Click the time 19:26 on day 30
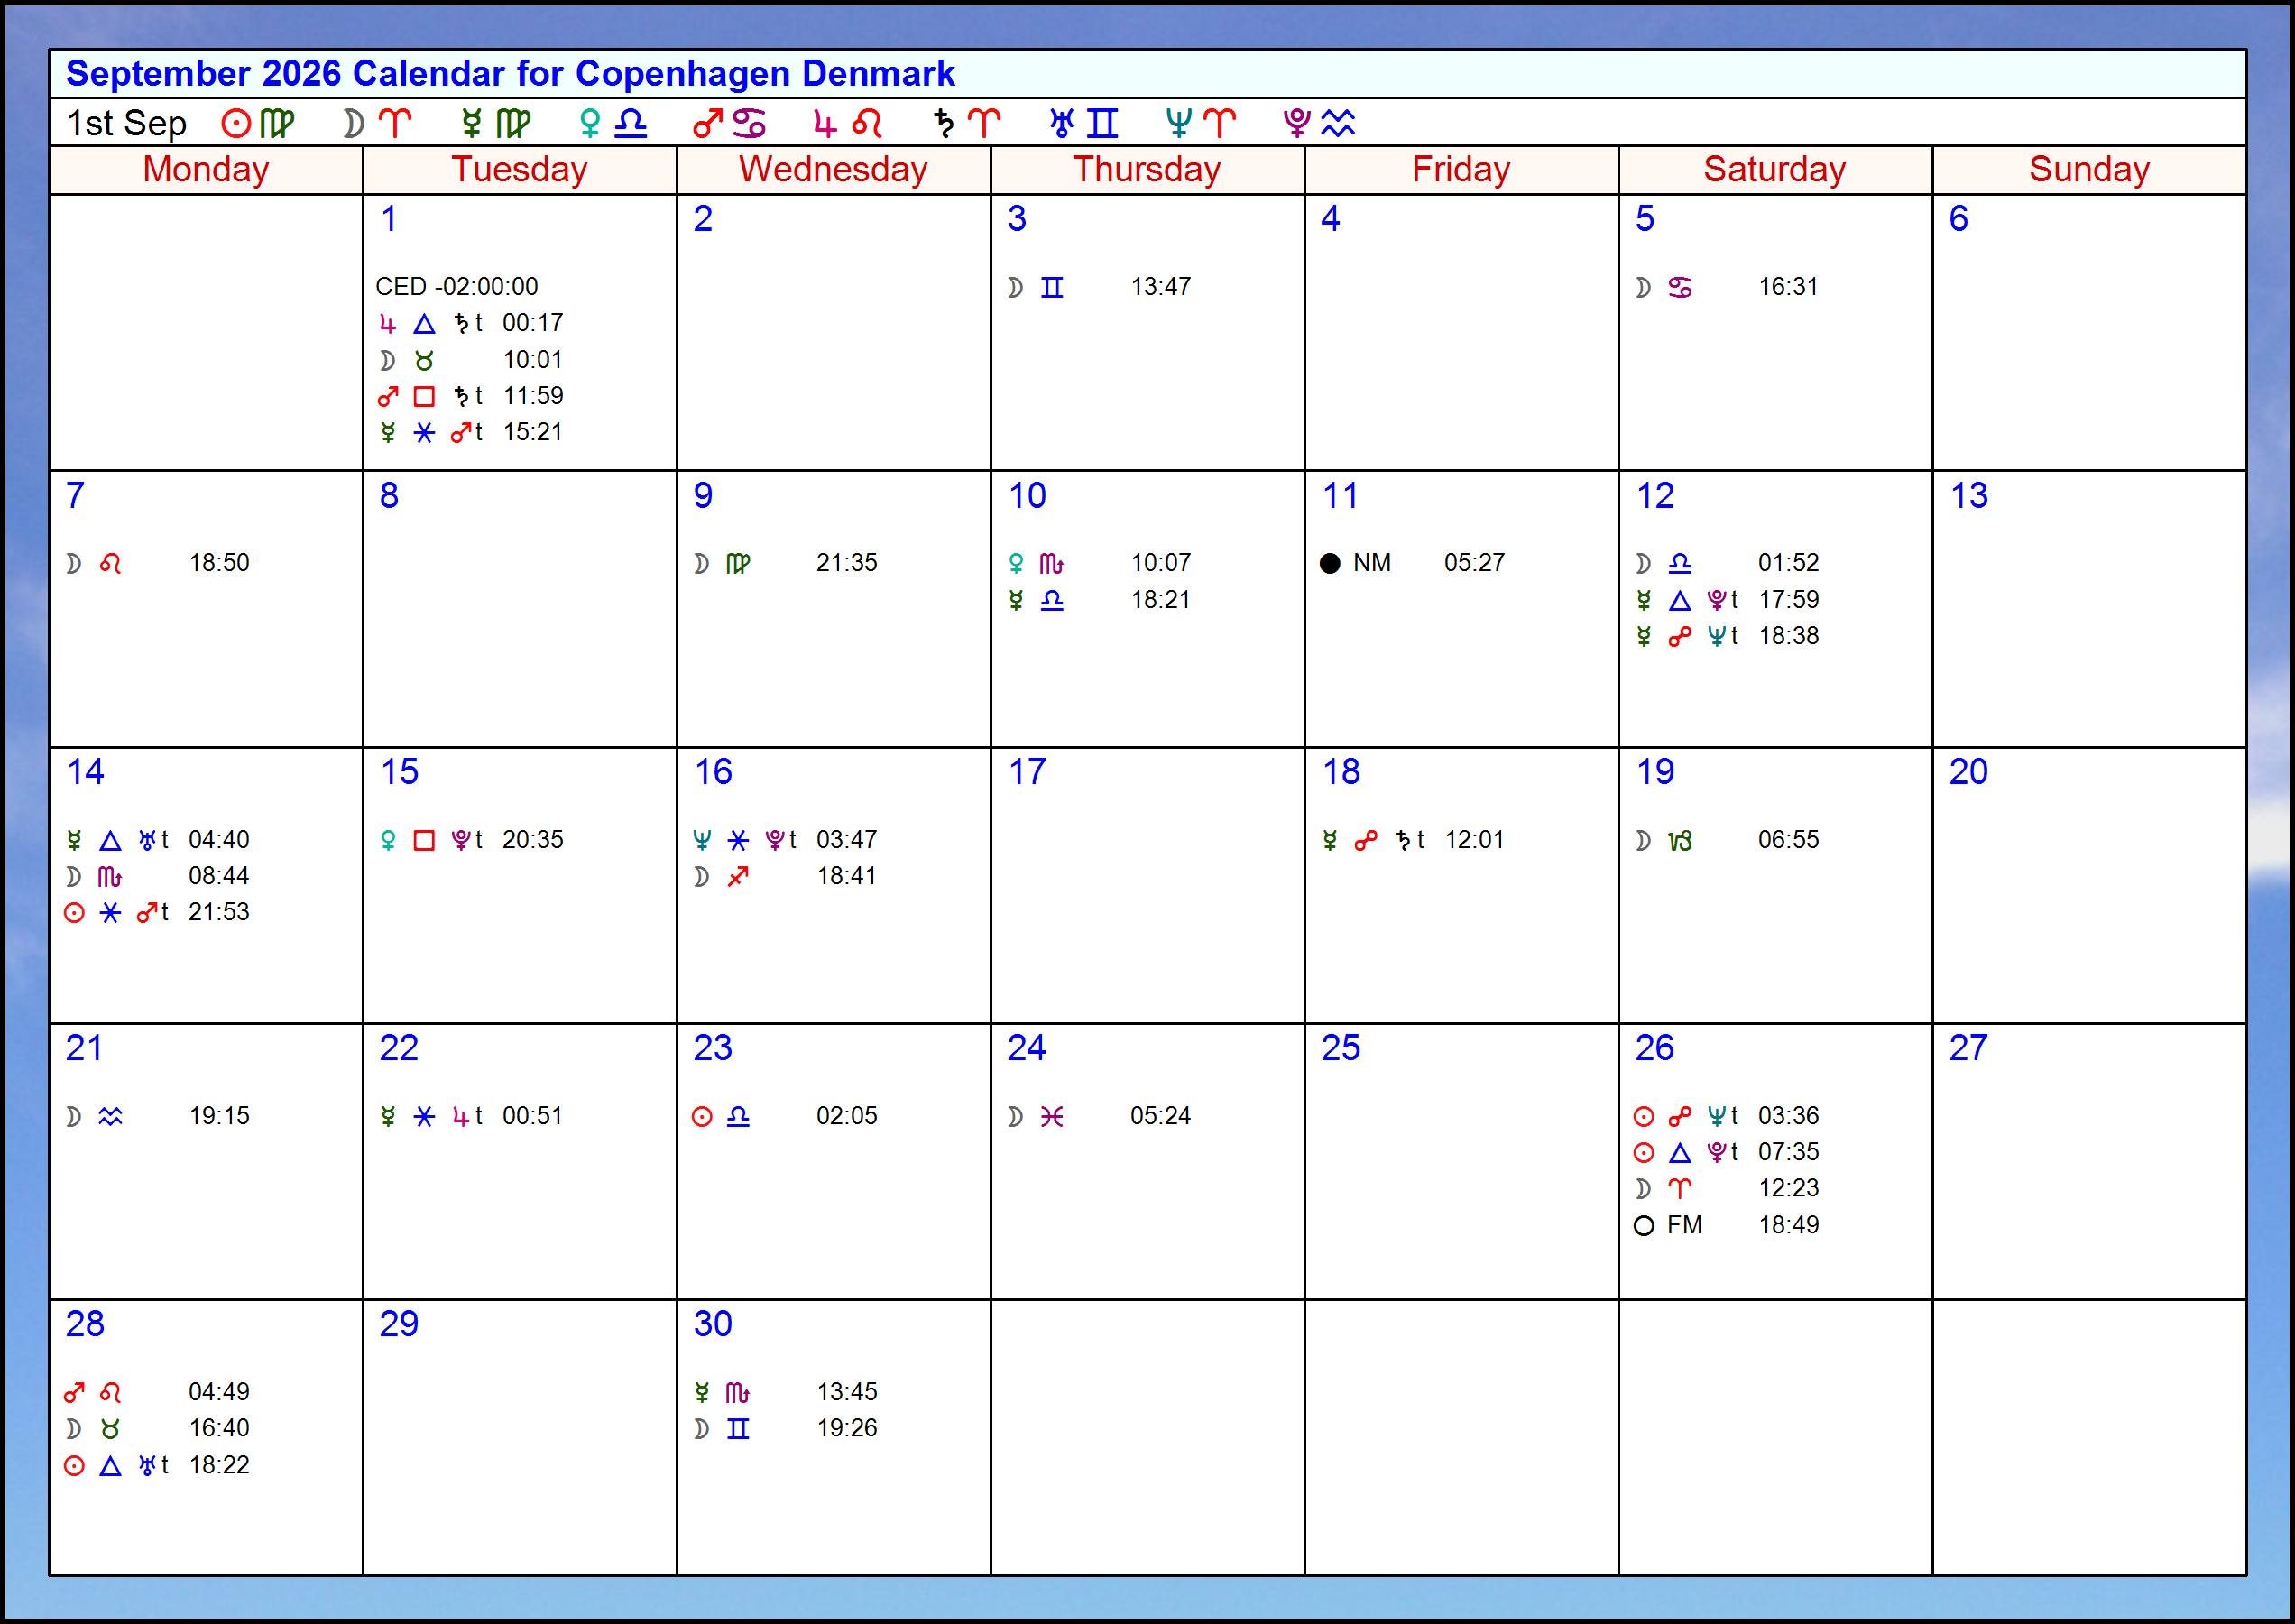Image resolution: width=2295 pixels, height=1624 pixels. pyautogui.click(x=846, y=1428)
